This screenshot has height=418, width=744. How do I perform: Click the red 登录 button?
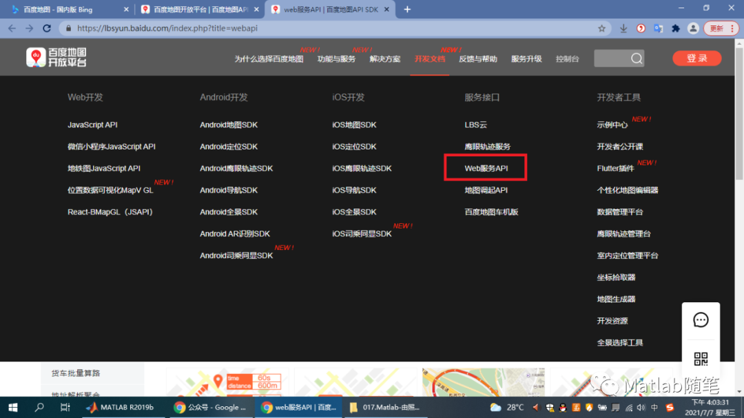coord(696,59)
